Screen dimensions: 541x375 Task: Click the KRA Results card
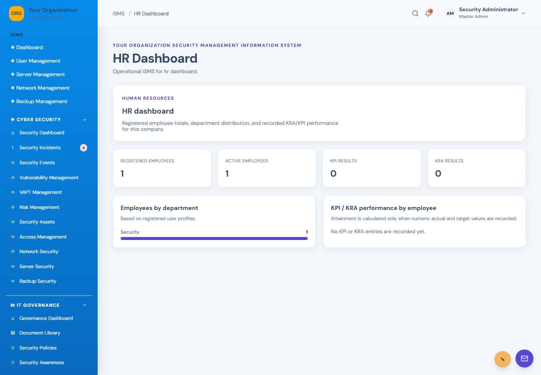[x=476, y=168]
